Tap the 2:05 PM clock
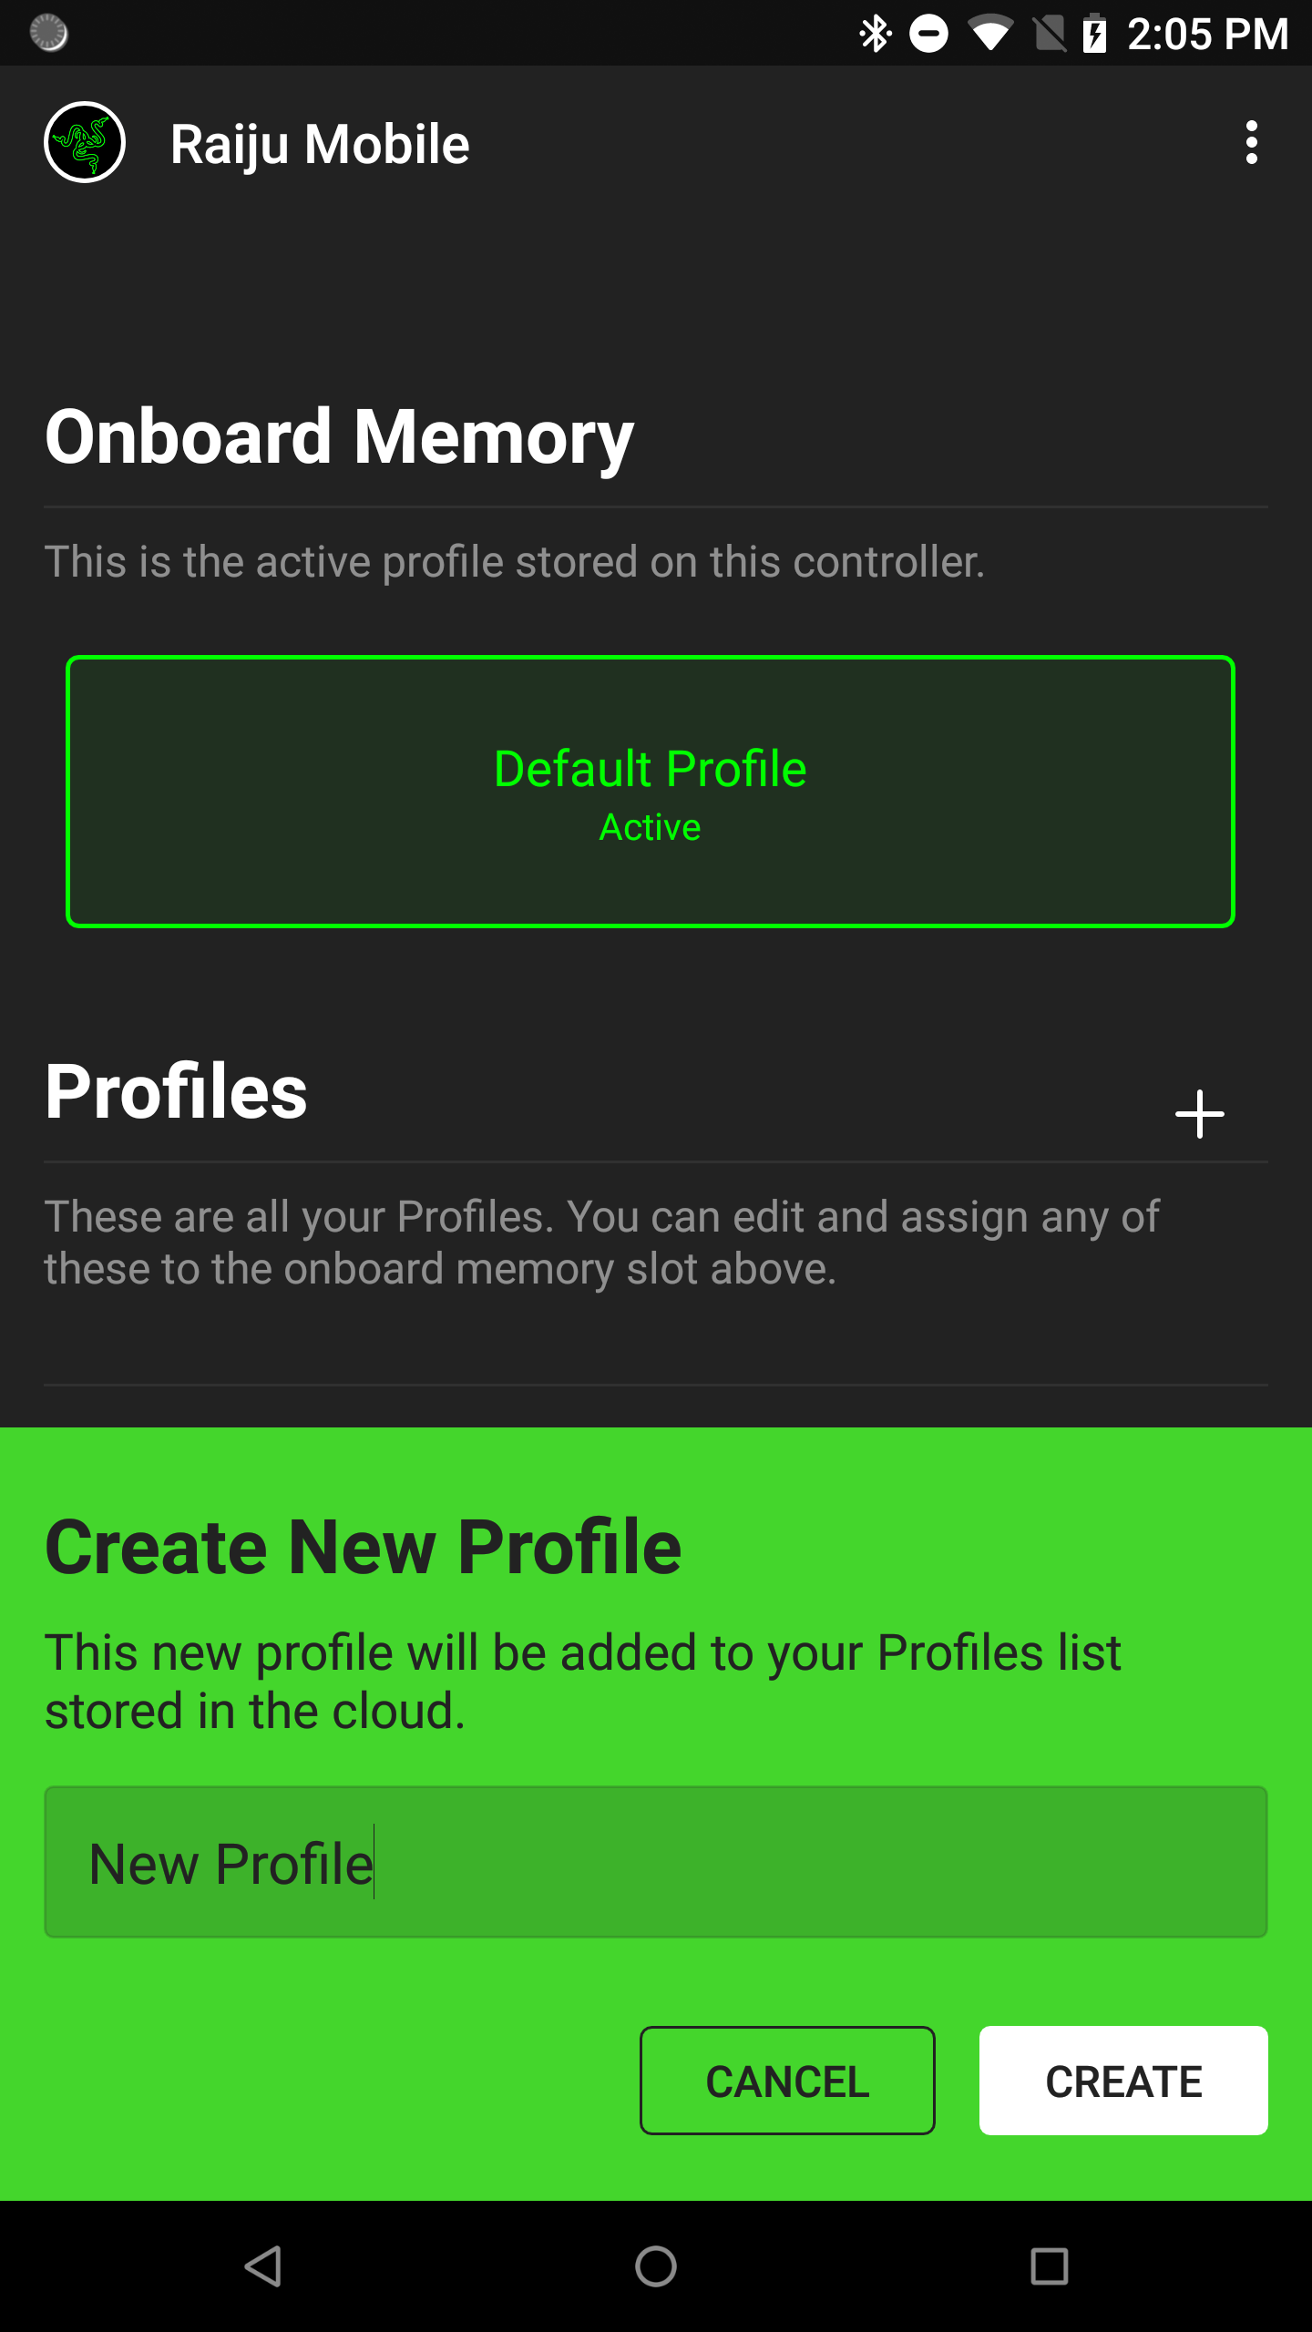Viewport: 1312px width, 2332px height. pyautogui.click(x=1208, y=35)
